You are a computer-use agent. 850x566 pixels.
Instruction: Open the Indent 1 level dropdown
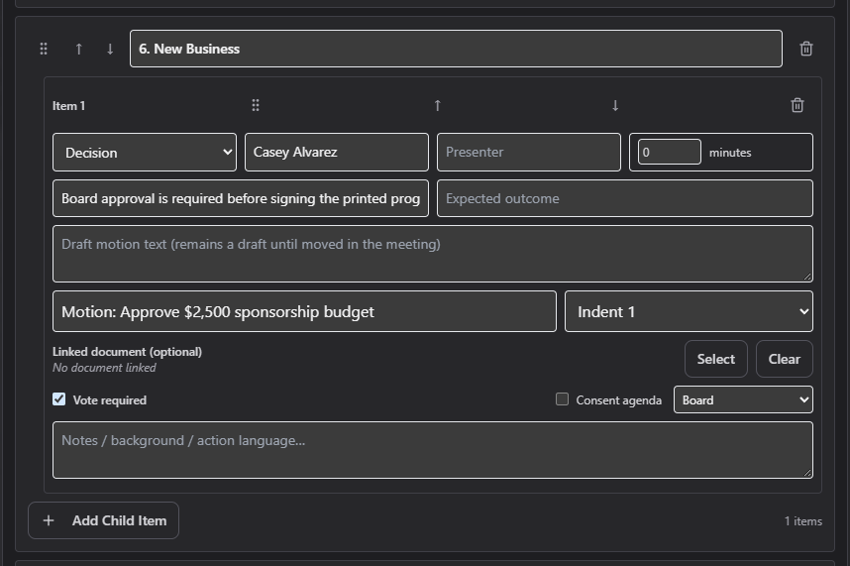[689, 311]
